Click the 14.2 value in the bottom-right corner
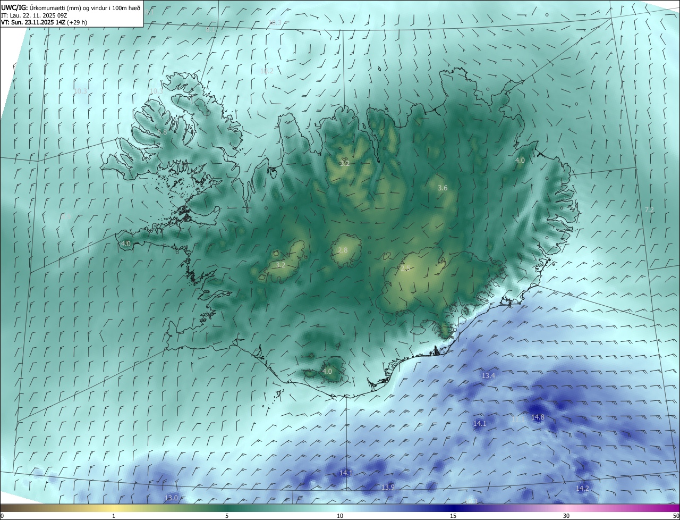This screenshot has width=680, height=520. click(x=583, y=488)
